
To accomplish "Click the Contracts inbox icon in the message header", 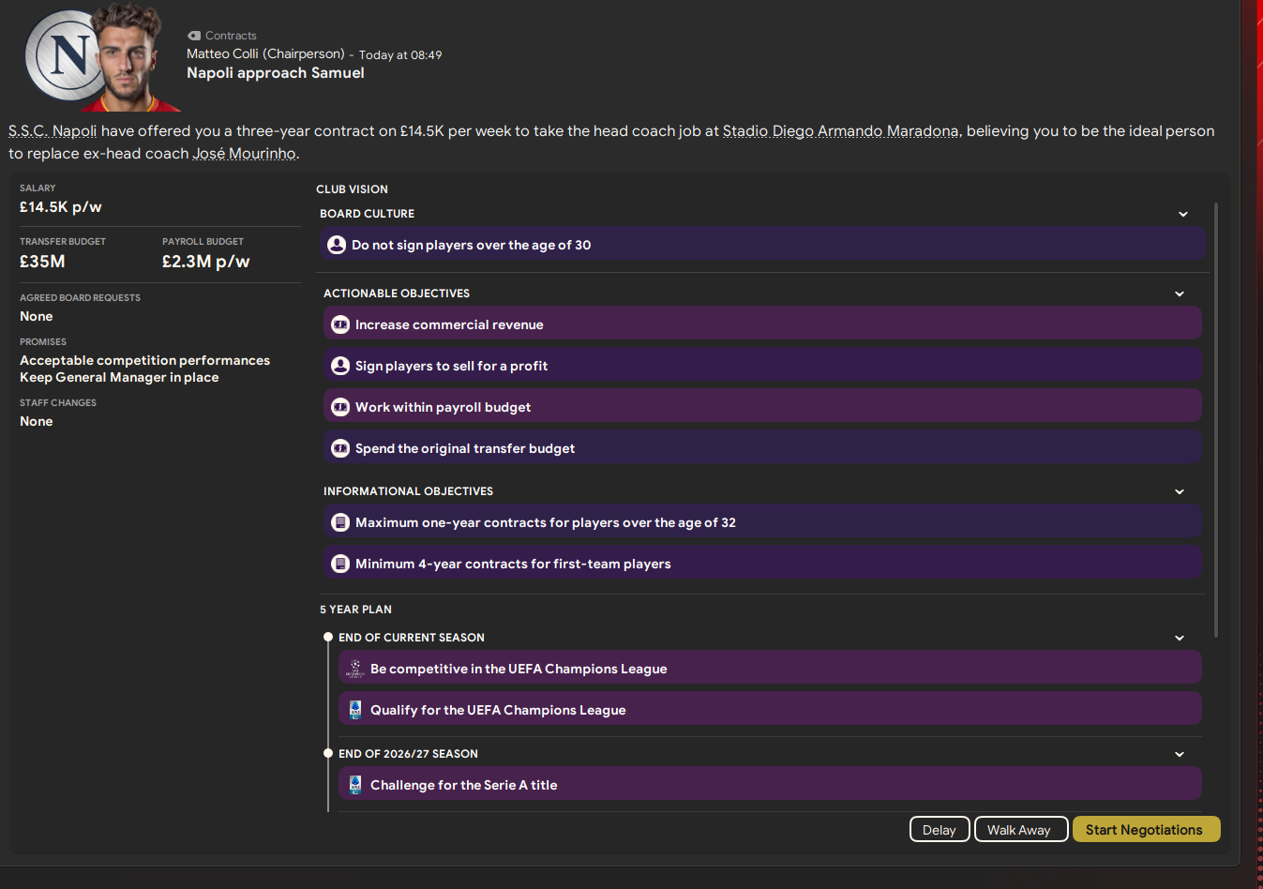I will point(193,35).
